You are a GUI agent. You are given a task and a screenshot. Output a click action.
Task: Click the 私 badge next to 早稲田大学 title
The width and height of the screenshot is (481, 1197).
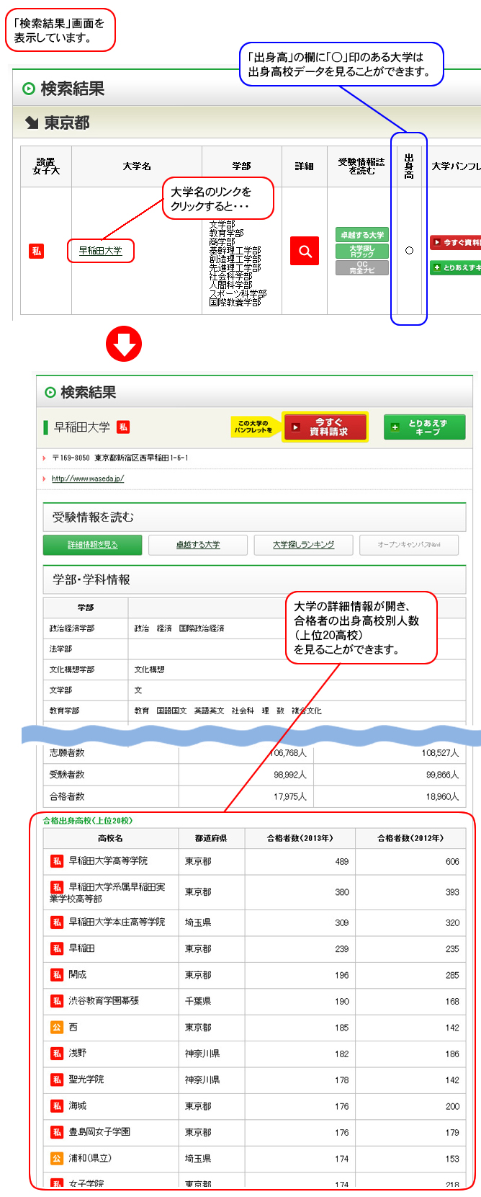[x=123, y=427]
